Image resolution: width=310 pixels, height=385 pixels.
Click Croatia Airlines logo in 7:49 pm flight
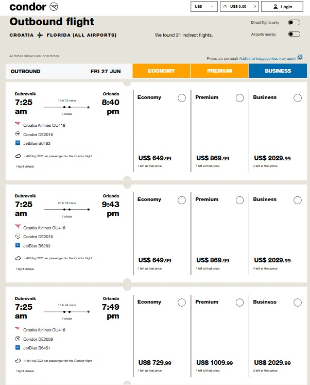18,328
